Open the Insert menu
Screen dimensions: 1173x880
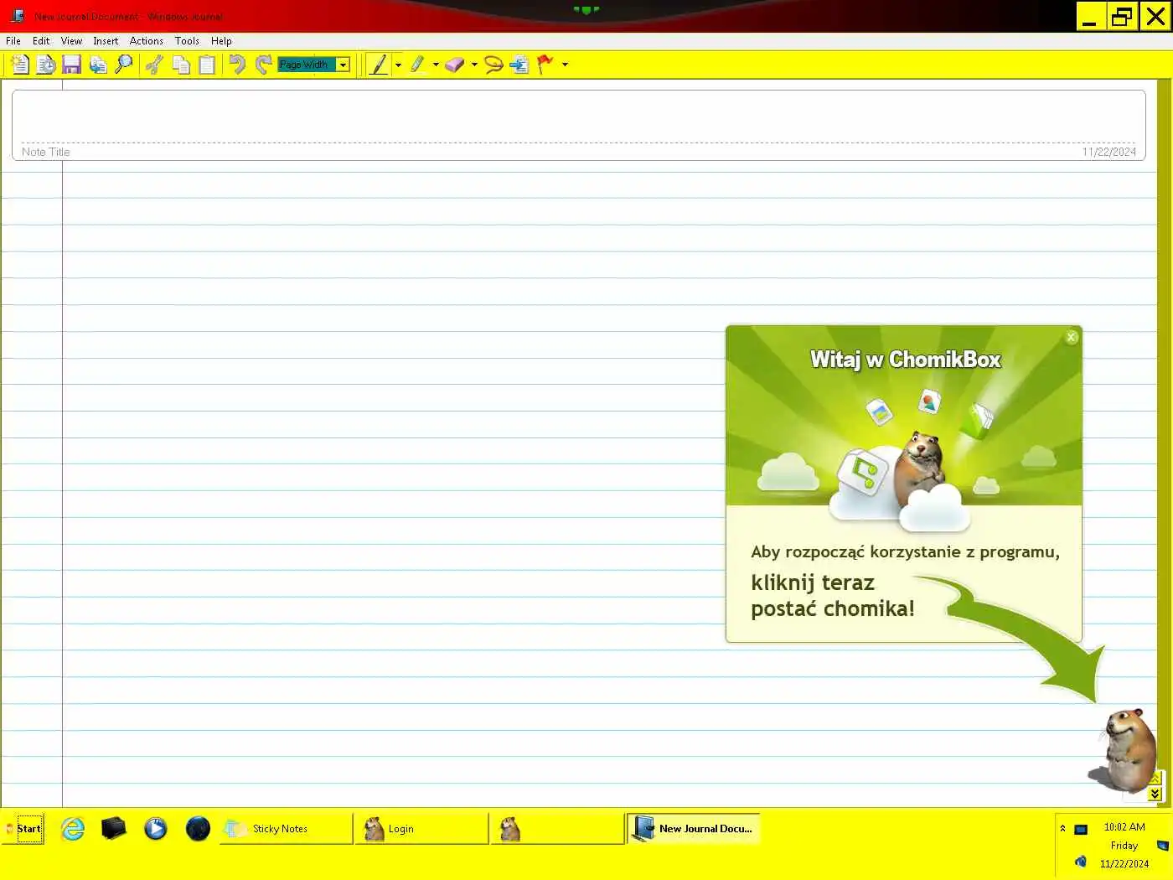tap(106, 41)
